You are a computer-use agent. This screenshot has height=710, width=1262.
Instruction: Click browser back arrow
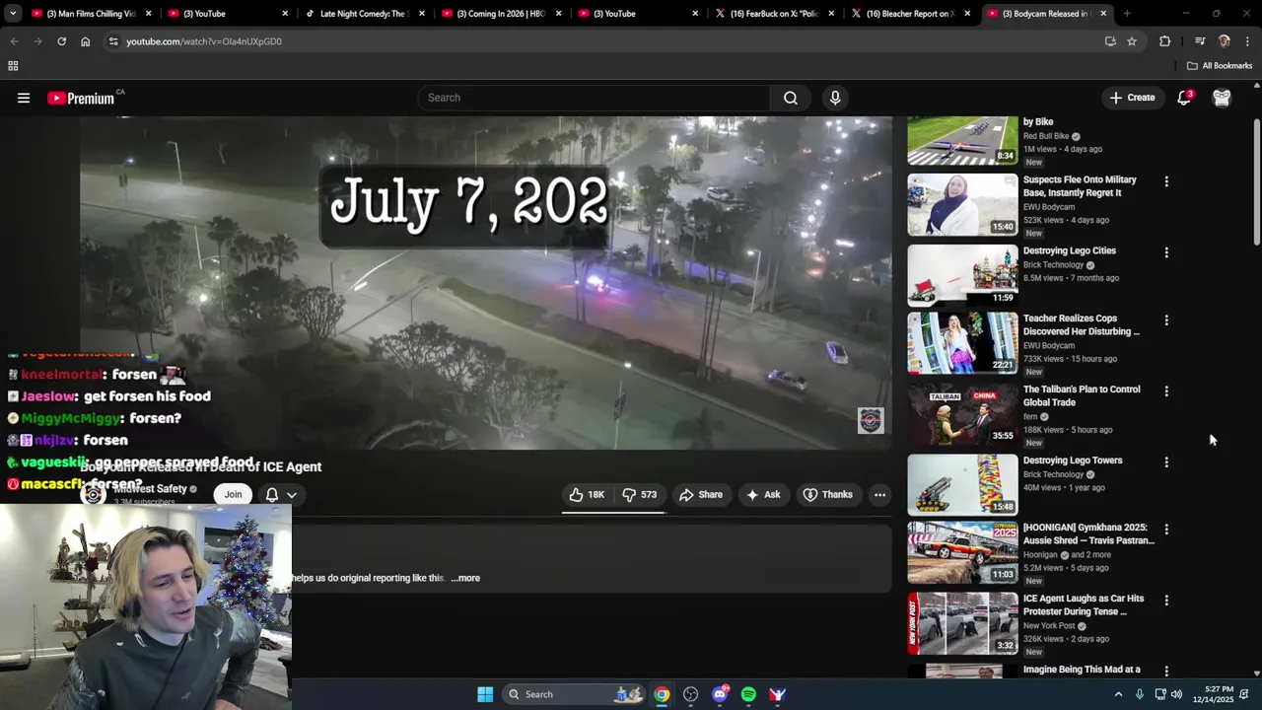tap(14, 41)
